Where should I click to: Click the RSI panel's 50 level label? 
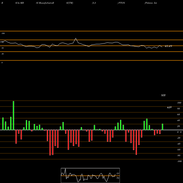(x=3, y=48)
